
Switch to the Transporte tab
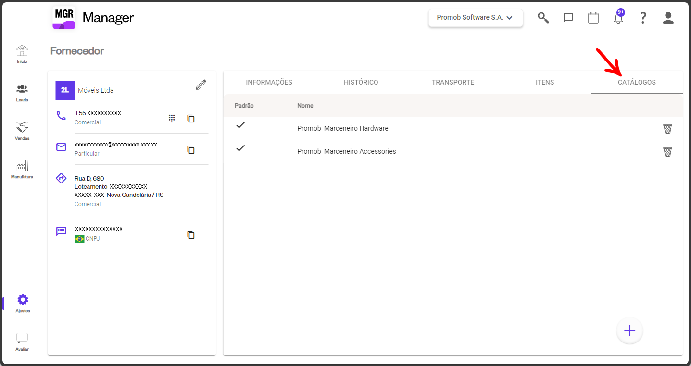(453, 82)
